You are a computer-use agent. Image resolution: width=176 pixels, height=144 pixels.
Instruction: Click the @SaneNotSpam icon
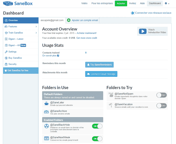[111, 94]
